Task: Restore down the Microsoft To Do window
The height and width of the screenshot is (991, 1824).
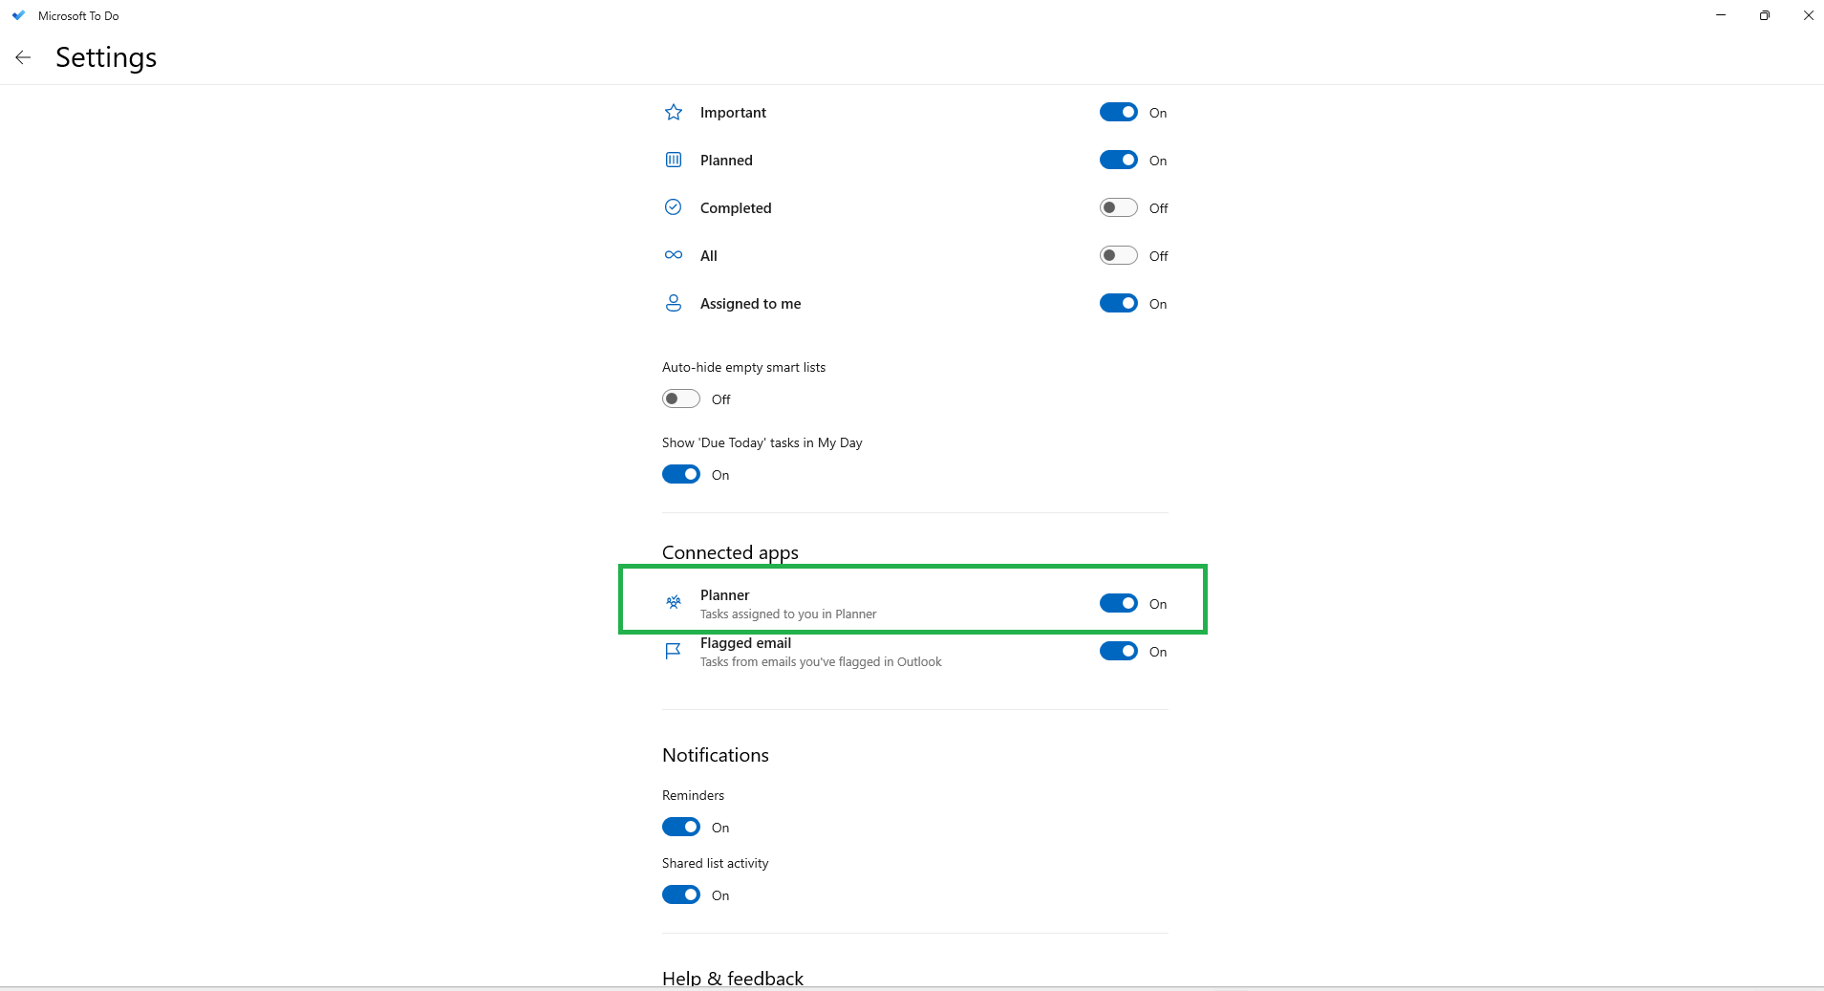Action: (1765, 15)
